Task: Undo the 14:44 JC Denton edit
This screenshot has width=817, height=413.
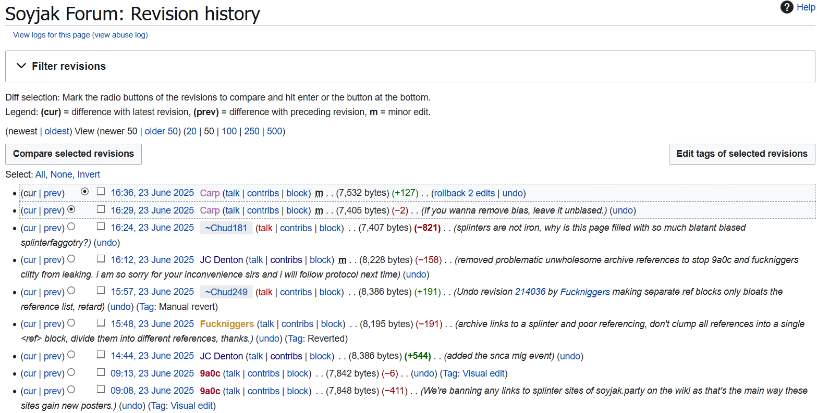Action: (570, 356)
